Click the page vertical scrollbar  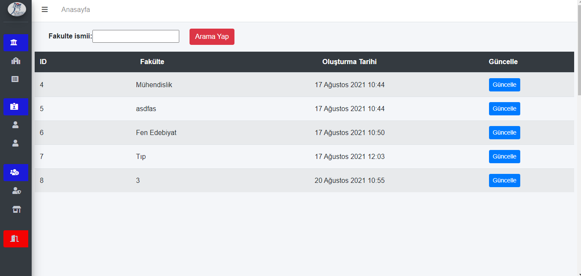click(579, 138)
